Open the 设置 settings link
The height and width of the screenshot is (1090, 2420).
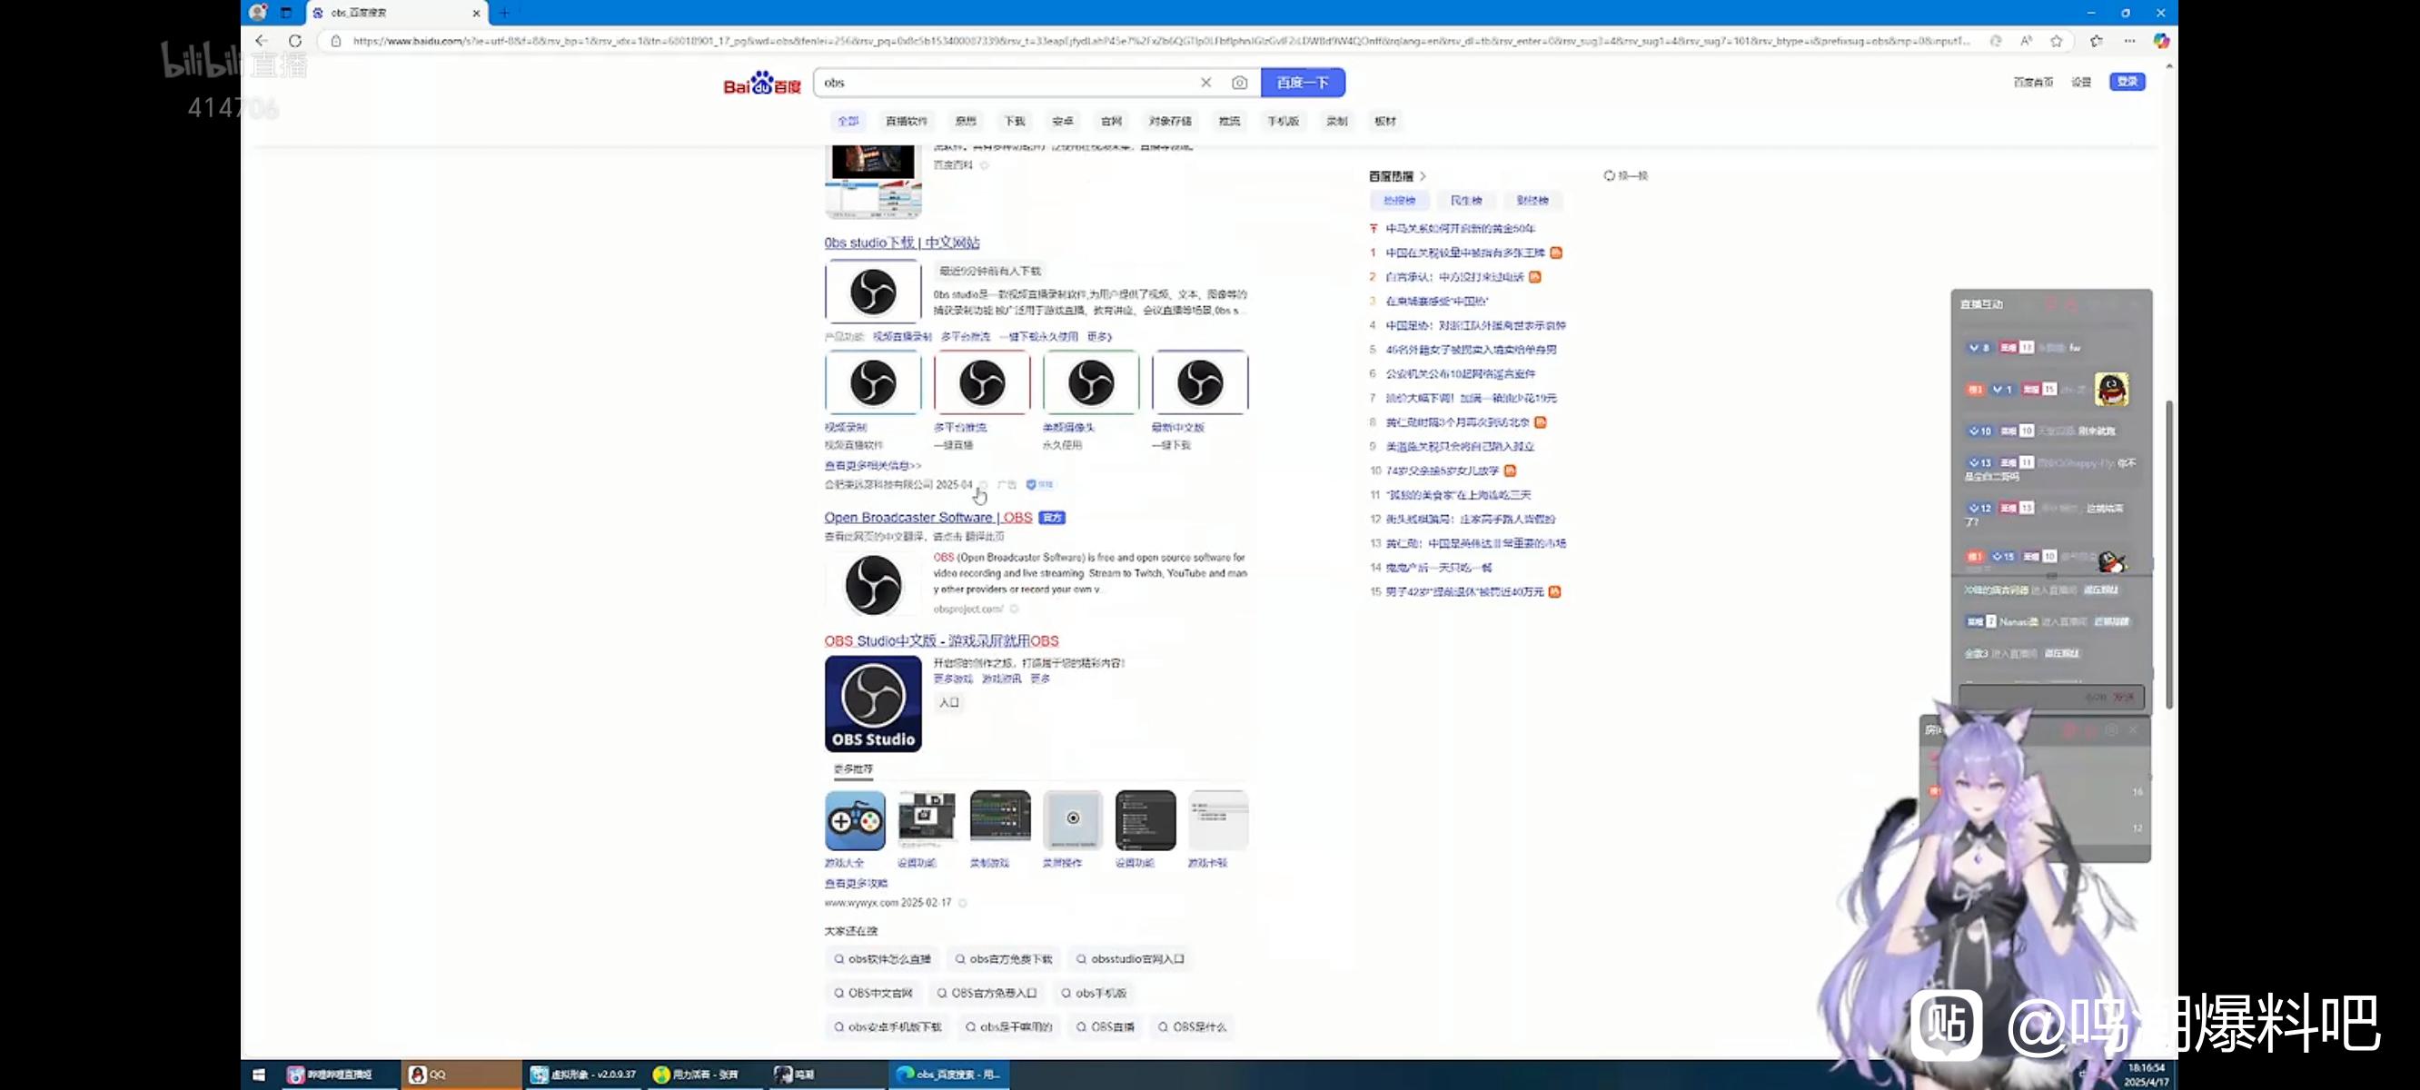pos(2082,83)
